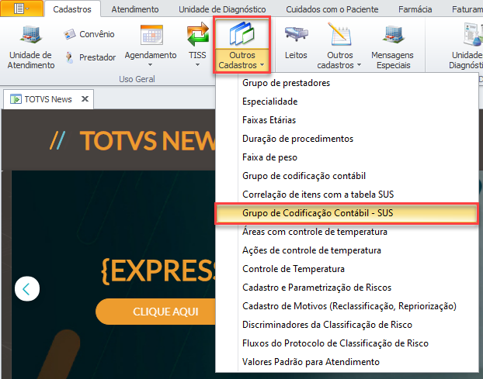Switch to the Farmácia ribbon tab

[415, 9]
